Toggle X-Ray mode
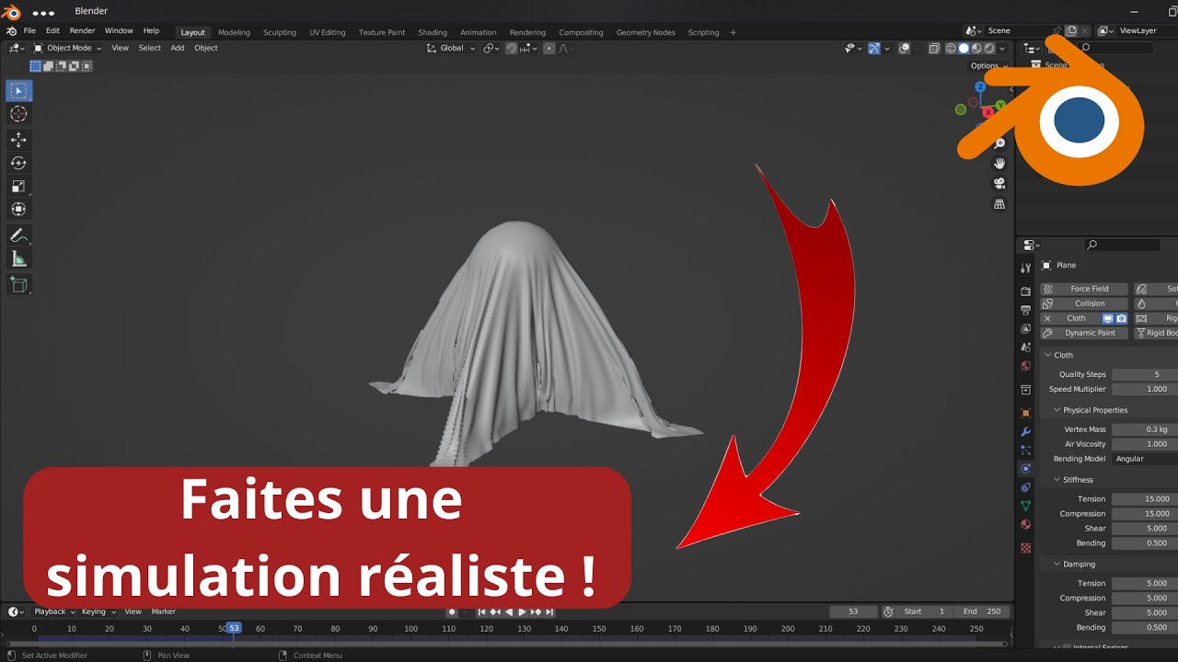 934,49
